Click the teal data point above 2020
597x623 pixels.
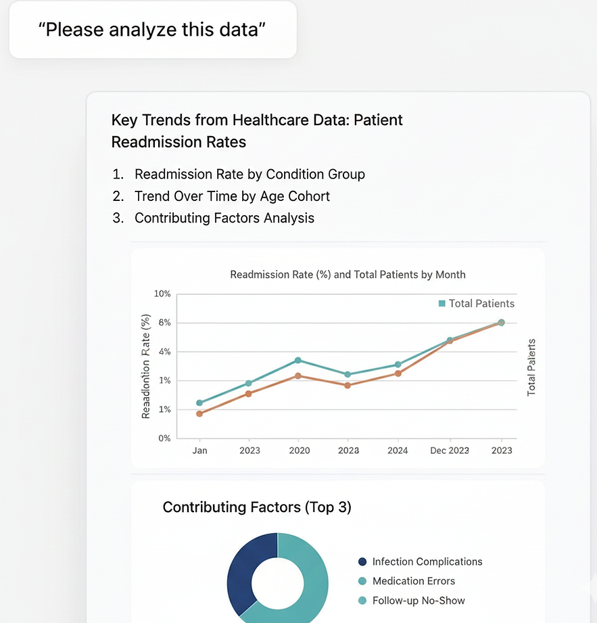[298, 361]
